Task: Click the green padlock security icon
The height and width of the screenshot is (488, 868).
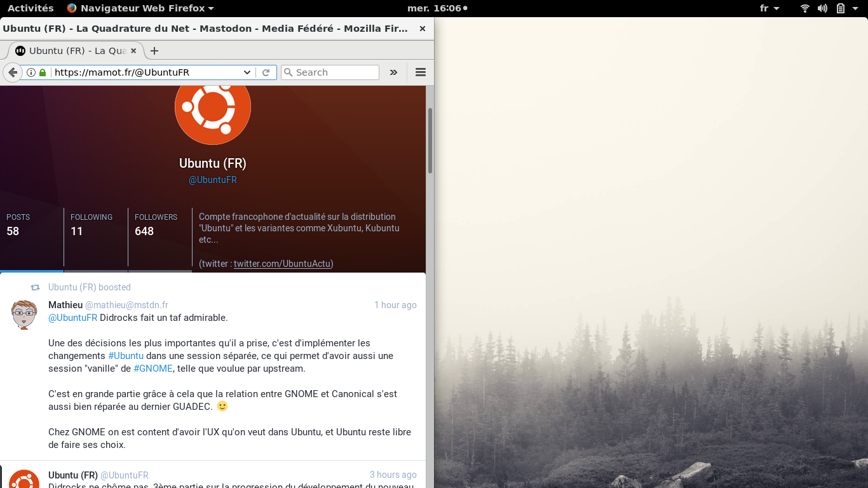Action: (43, 72)
